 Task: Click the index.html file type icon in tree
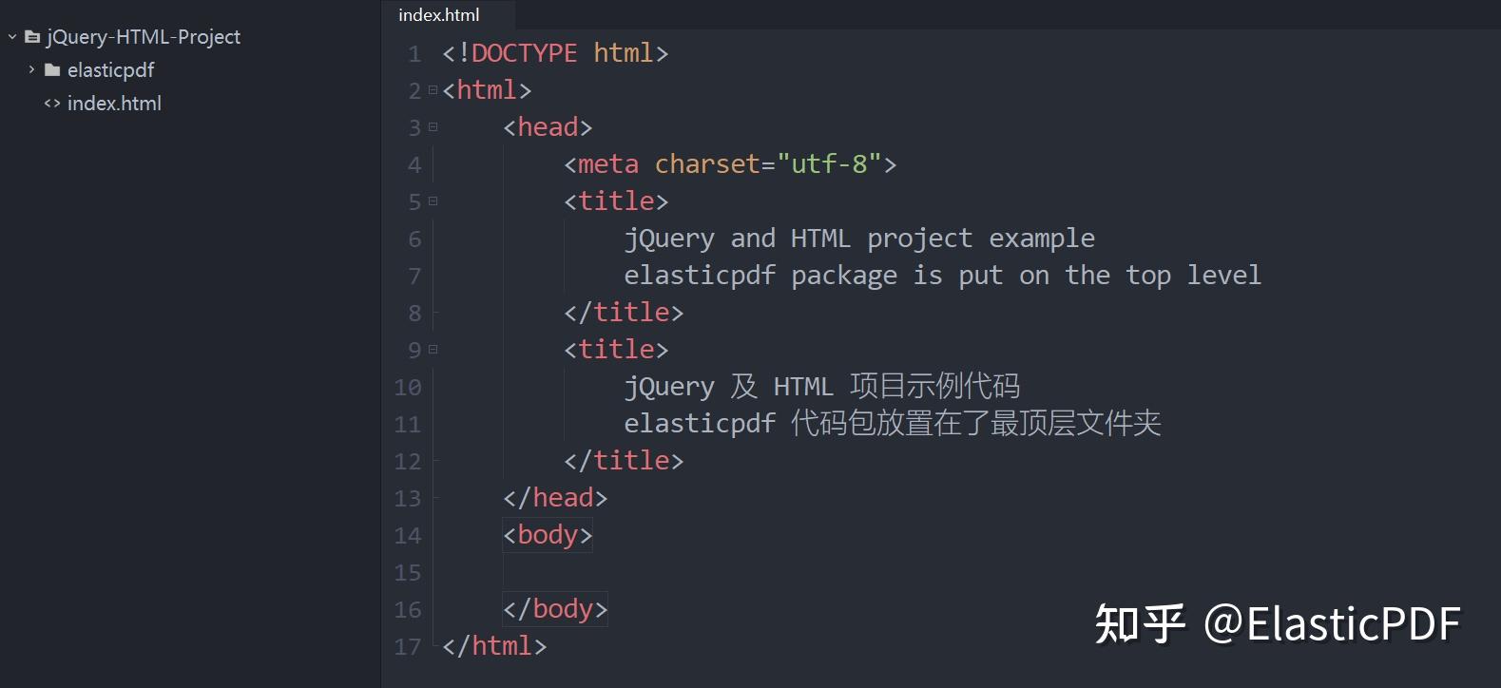click(52, 104)
